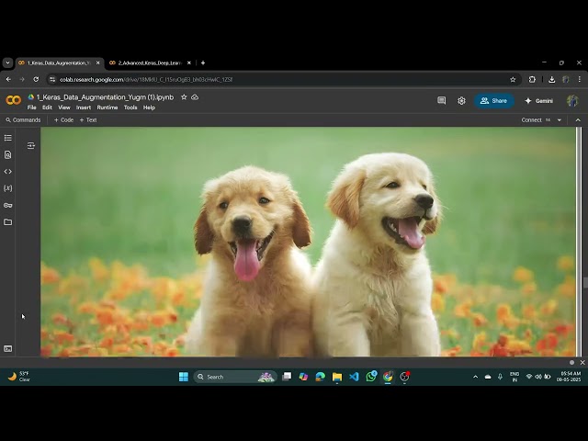Screen dimensions: 588x441
Task: Open the Insert menu
Action: [84, 107]
